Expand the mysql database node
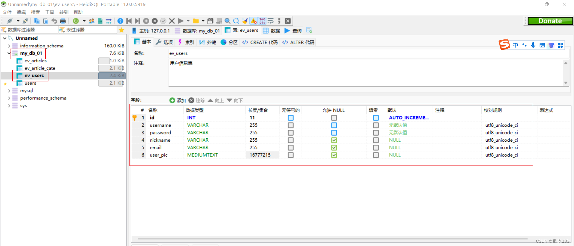 click(9, 91)
